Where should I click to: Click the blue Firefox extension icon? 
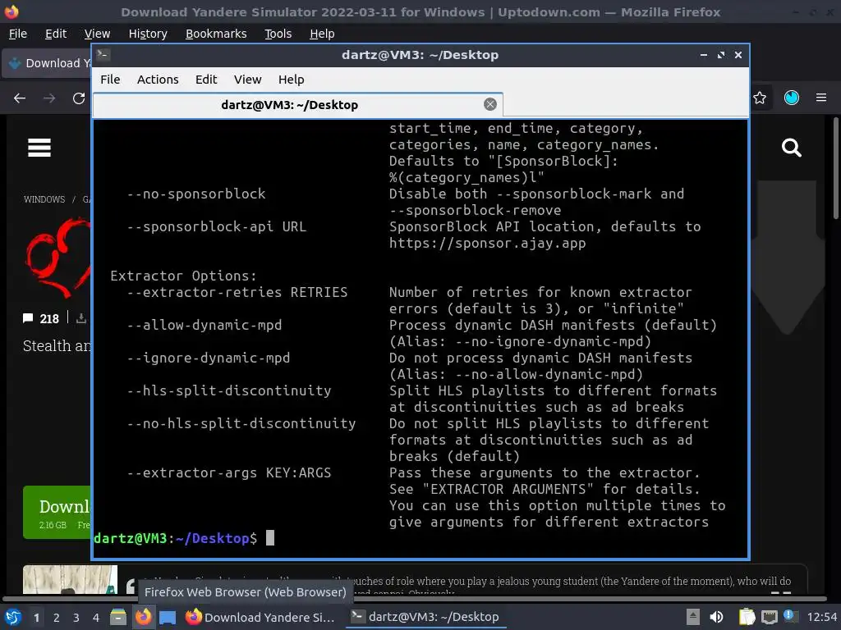click(x=792, y=98)
